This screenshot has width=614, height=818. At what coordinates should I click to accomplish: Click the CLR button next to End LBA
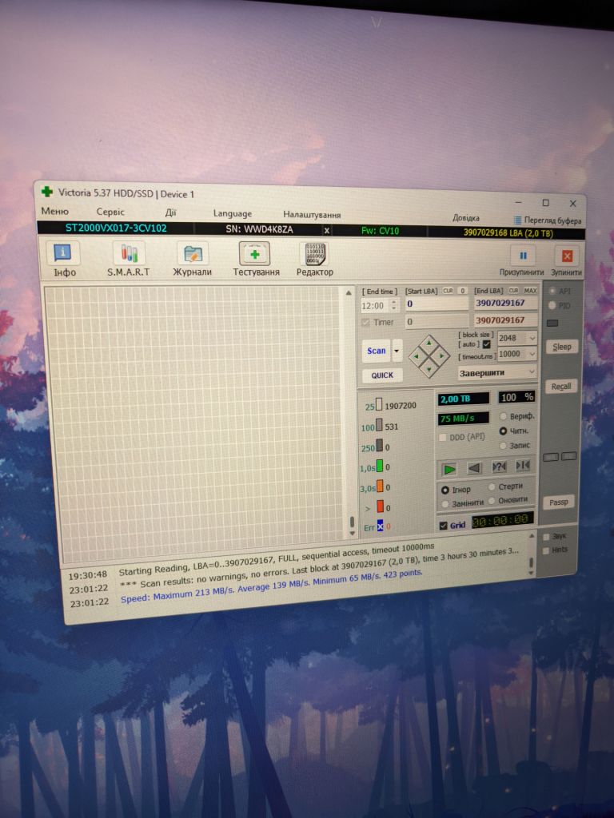click(513, 291)
